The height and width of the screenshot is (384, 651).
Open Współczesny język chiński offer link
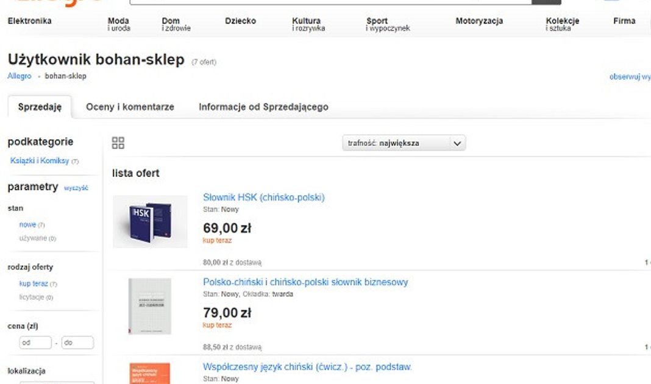[307, 367]
